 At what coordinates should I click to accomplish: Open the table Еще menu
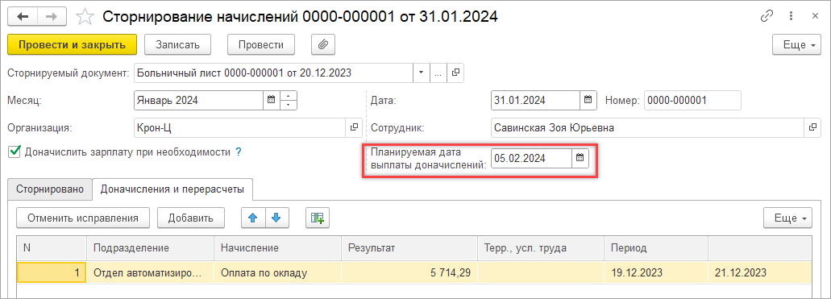point(787,218)
